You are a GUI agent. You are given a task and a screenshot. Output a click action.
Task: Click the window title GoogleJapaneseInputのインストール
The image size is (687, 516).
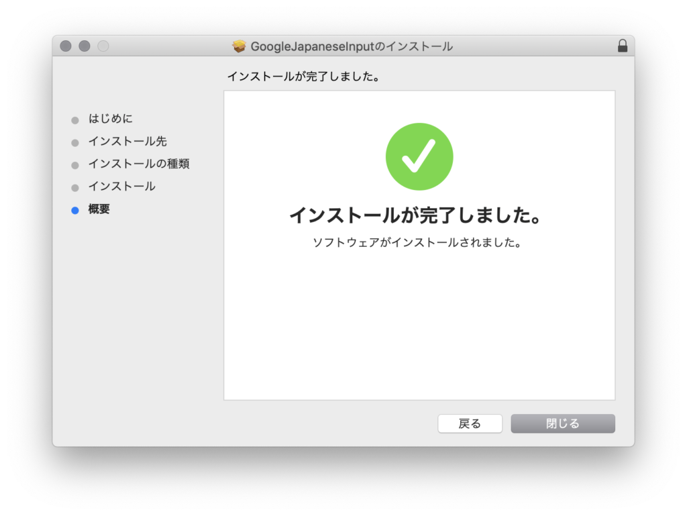pyautogui.click(x=352, y=46)
